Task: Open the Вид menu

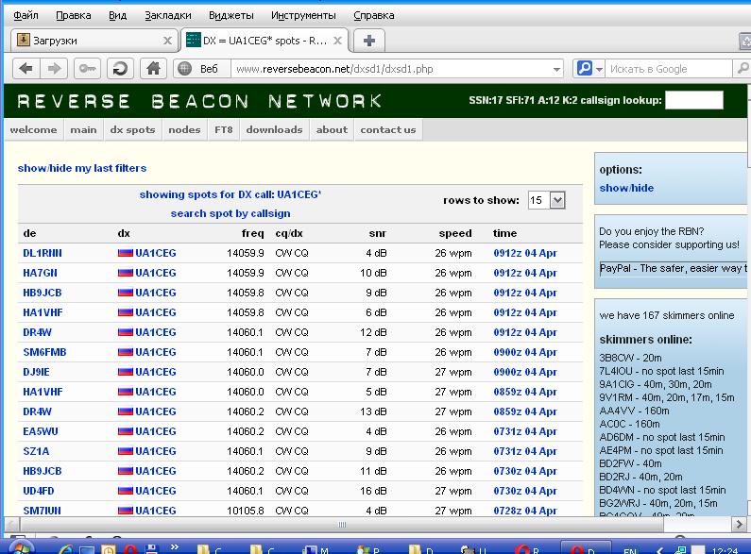Action: click(117, 15)
